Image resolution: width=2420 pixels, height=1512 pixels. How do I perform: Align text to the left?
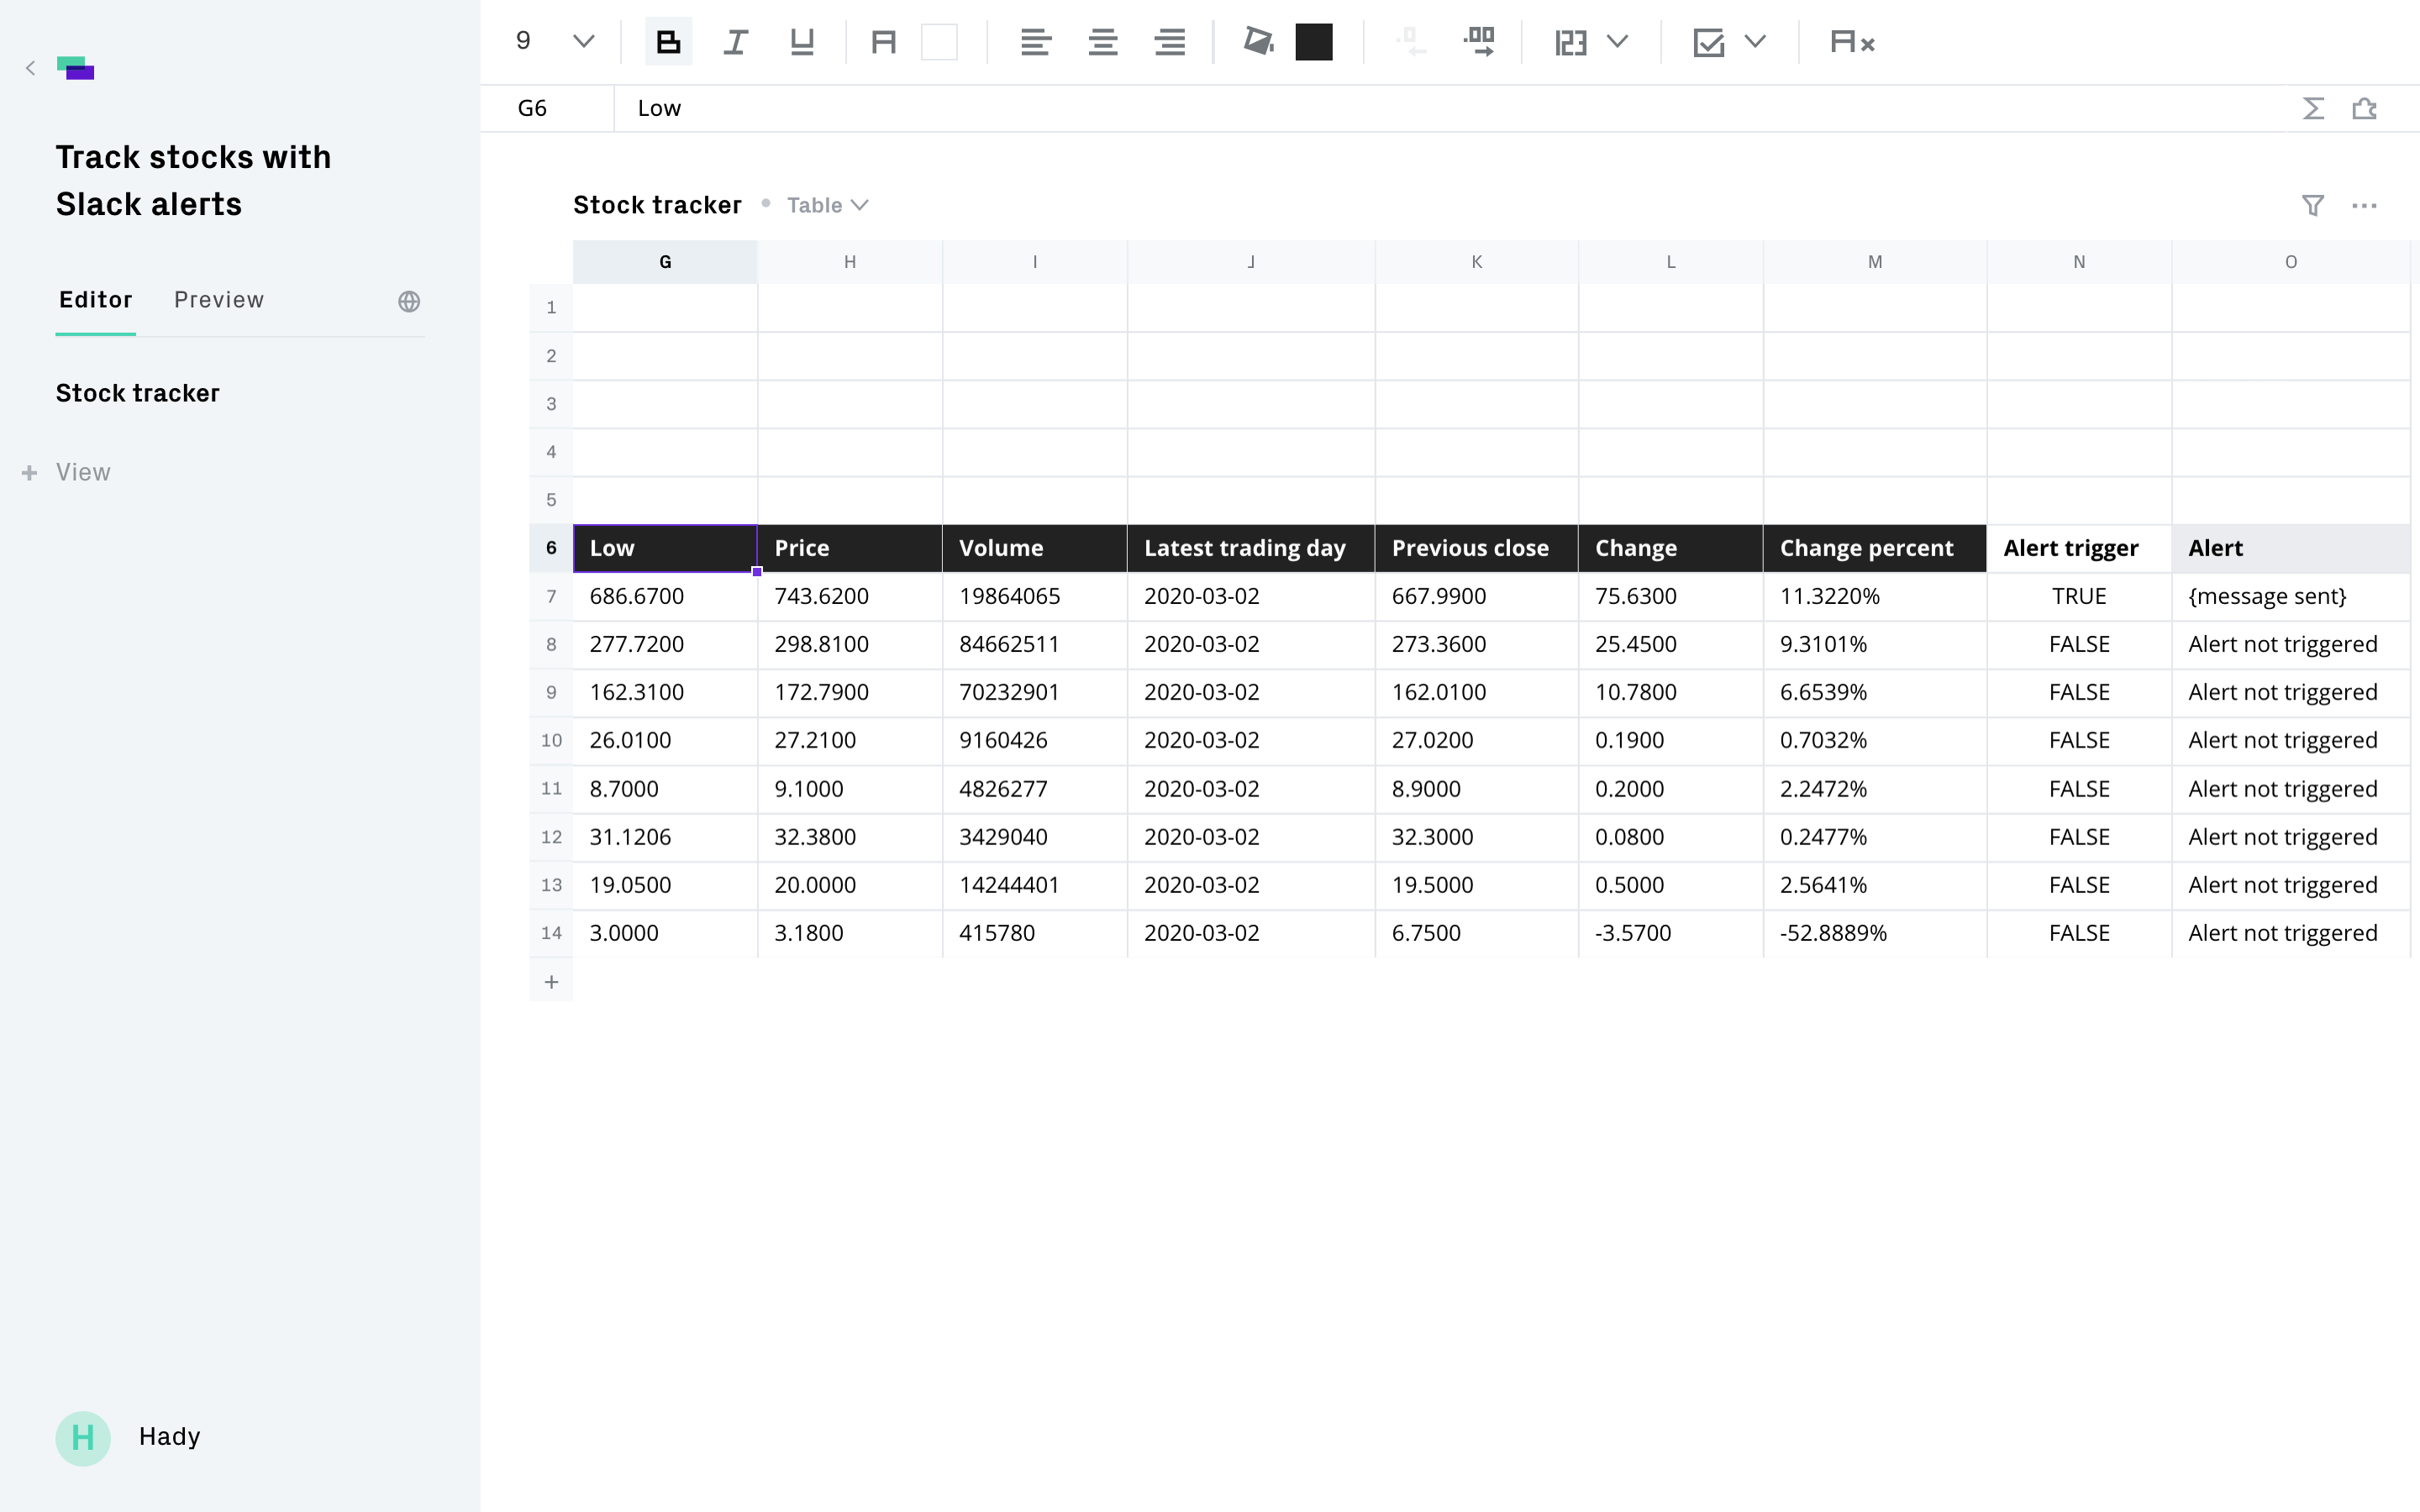point(1035,42)
